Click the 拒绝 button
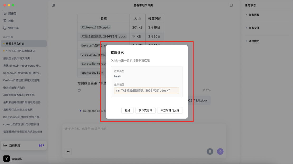 127,110
